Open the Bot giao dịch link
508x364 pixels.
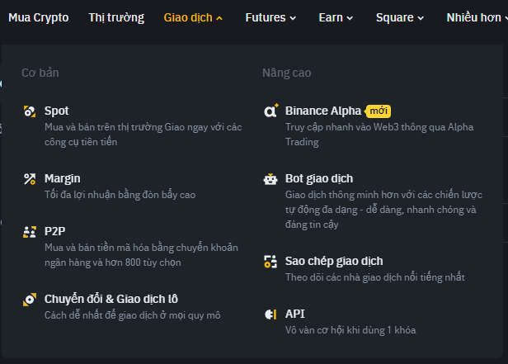pyautogui.click(x=319, y=178)
